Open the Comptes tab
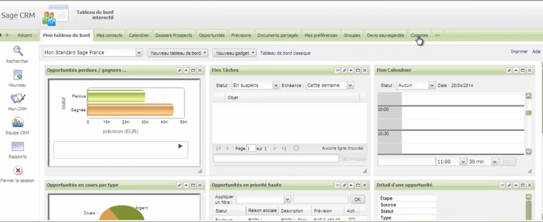The image size is (543, 222). [419, 35]
